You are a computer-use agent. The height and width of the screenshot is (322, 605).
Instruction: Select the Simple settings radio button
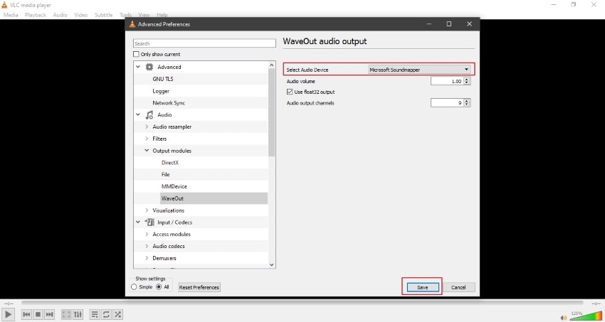pos(134,287)
